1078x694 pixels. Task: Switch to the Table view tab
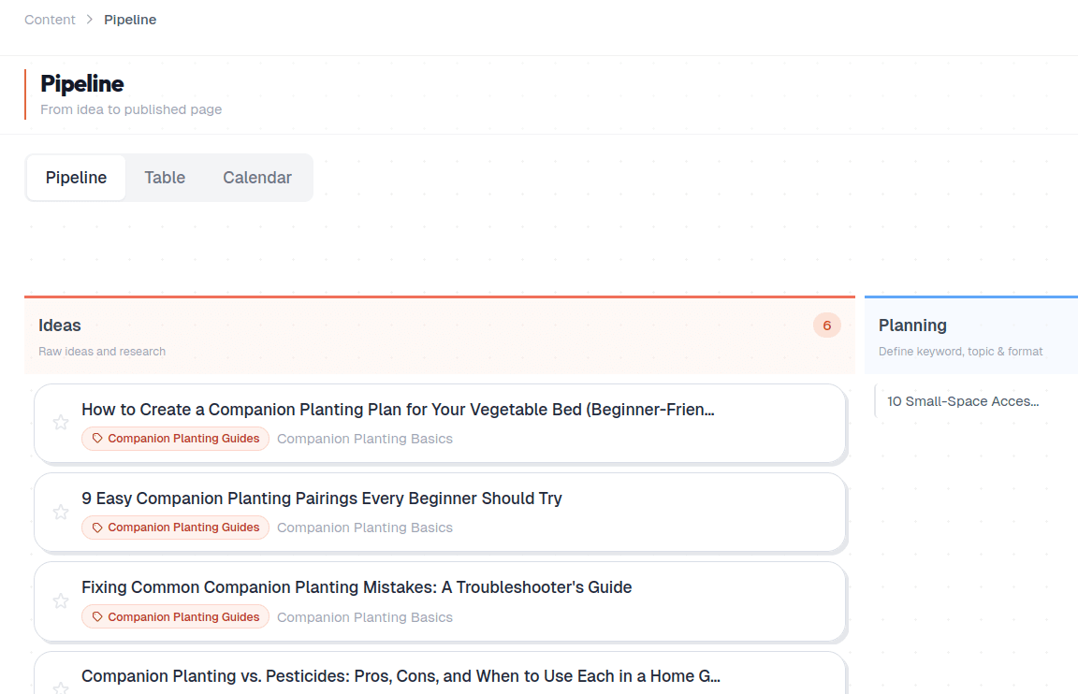pos(165,178)
